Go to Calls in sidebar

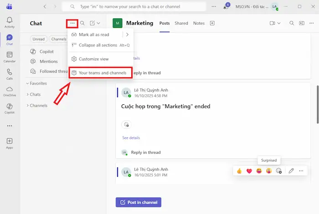coord(10,74)
